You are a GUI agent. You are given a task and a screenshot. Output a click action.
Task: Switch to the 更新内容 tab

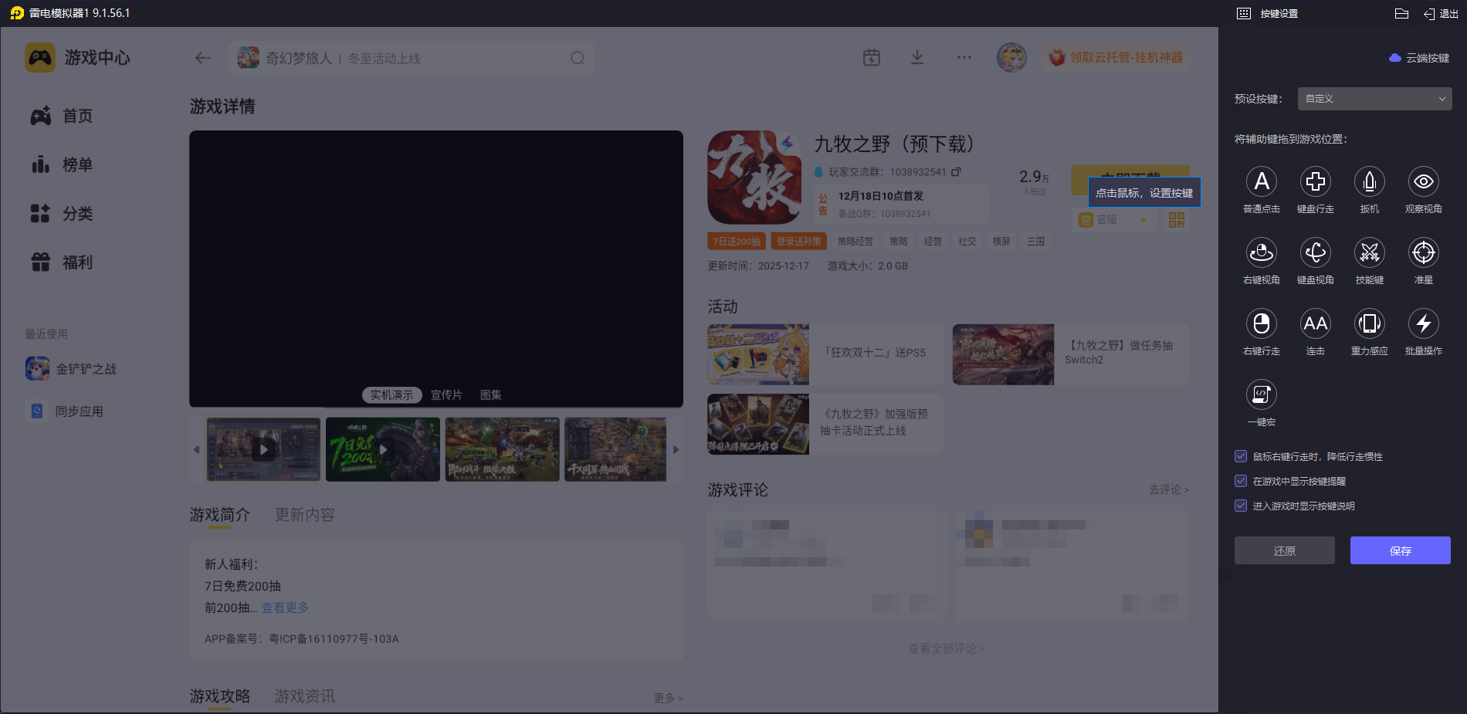305,515
